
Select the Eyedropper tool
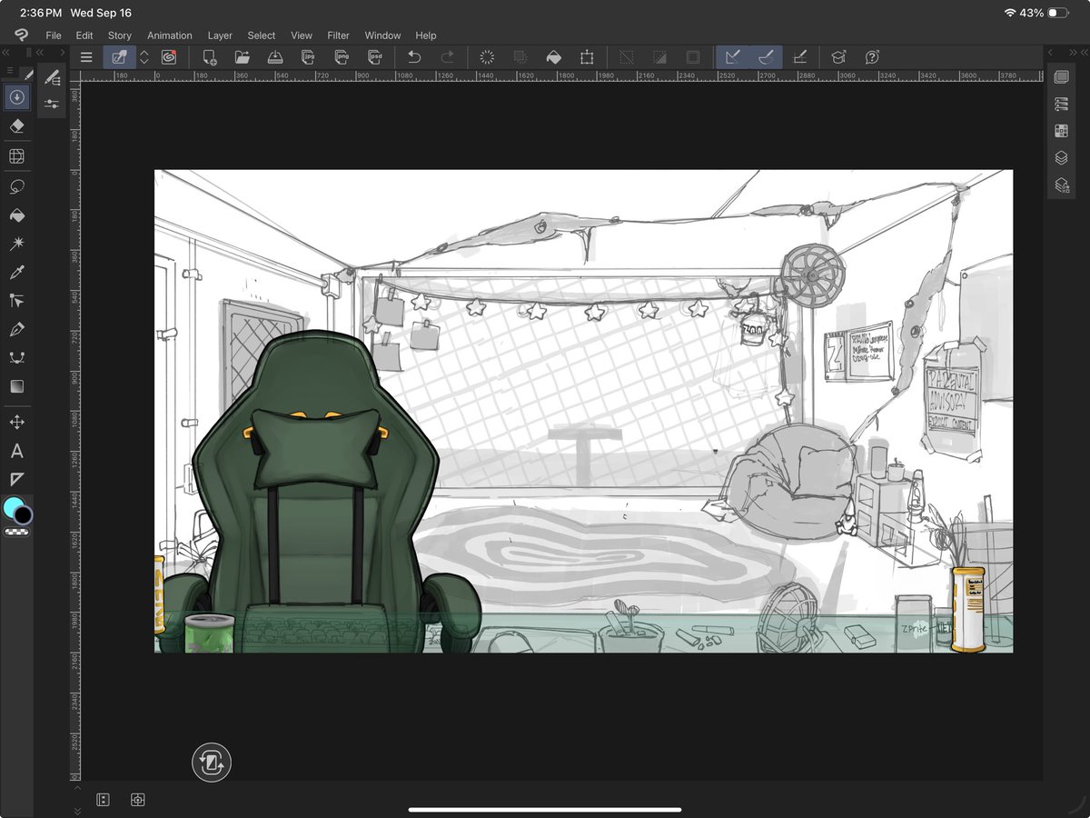click(16, 272)
